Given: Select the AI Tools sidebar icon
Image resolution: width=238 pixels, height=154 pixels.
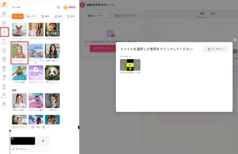Looking at the screenshot, I should point(4,32).
